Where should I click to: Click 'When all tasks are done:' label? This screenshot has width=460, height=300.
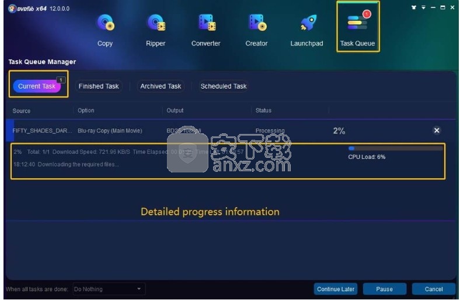tap(37, 289)
